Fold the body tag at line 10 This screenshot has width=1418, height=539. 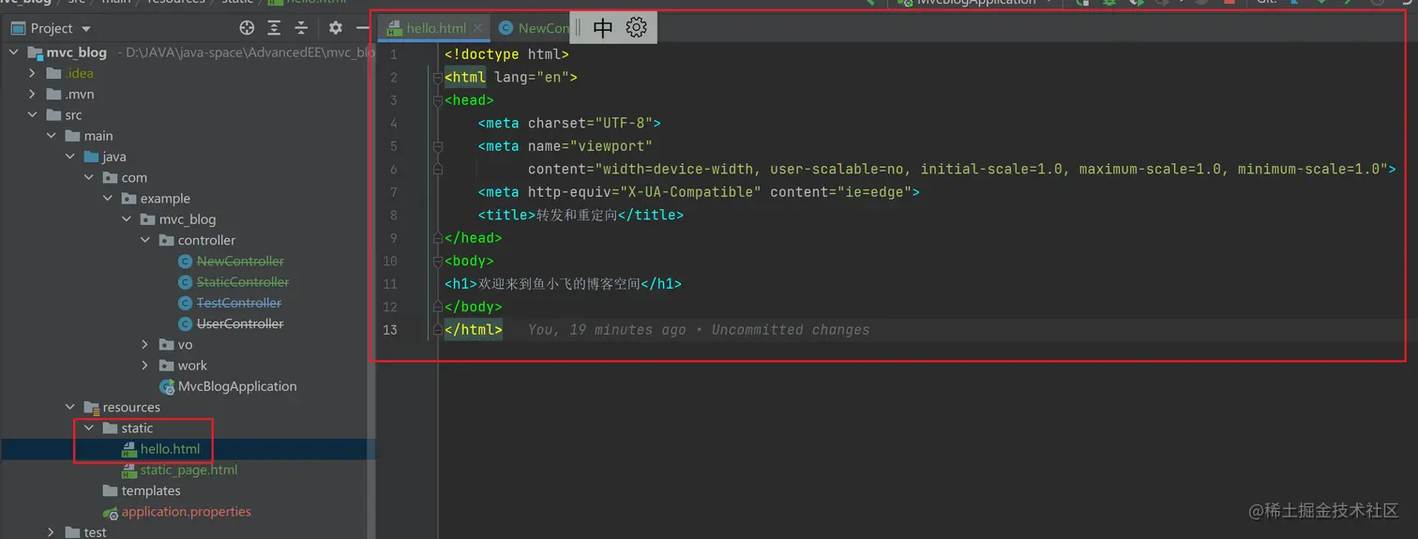tap(438, 262)
